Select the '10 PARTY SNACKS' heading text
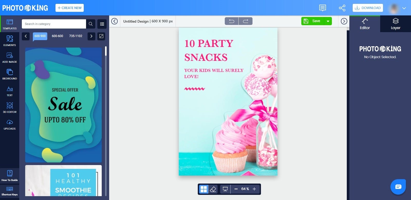The image size is (411, 200). [209, 50]
